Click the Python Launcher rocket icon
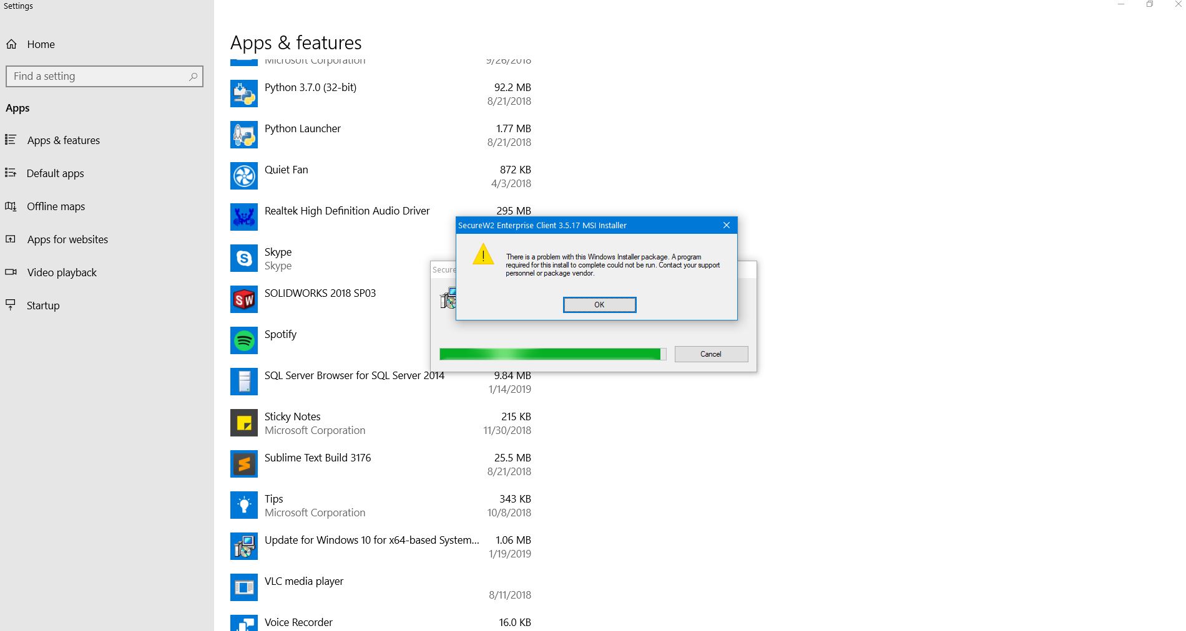 pyautogui.click(x=243, y=135)
